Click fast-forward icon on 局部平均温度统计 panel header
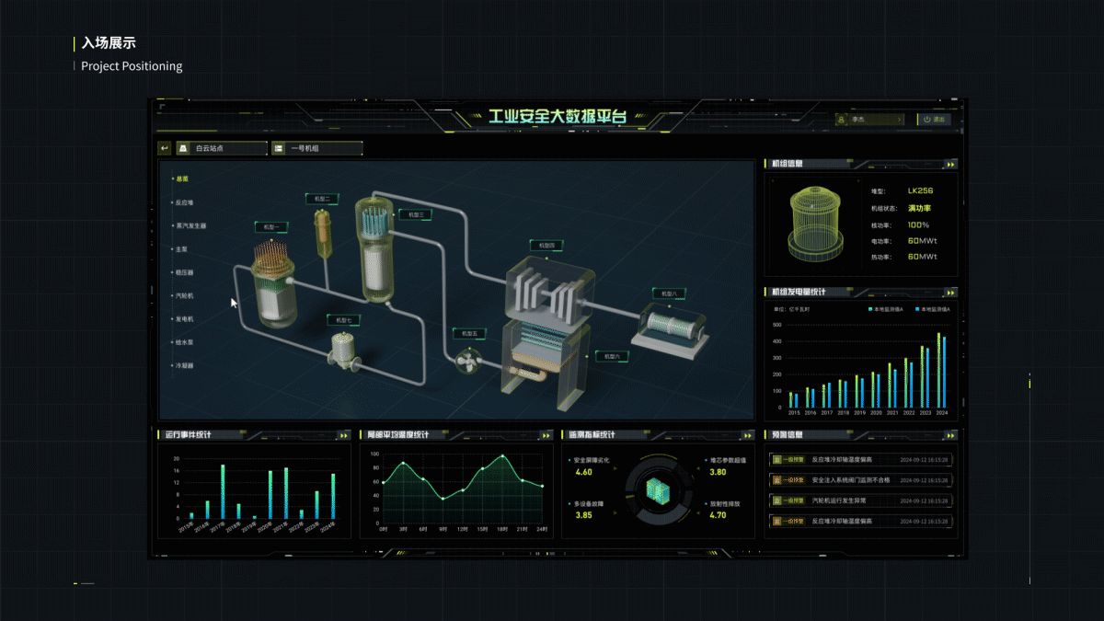This screenshot has width=1104, height=621. (x=546, y=435)
